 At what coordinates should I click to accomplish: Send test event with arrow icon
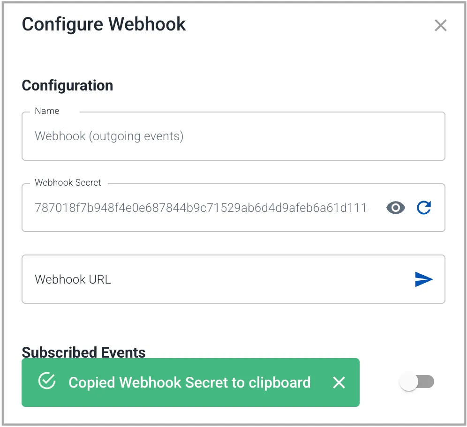tap(423, 279)
